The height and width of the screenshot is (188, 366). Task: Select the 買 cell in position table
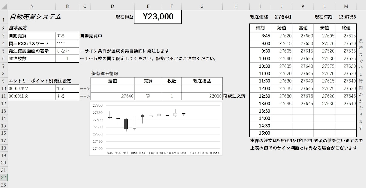[x=148, y=96]
